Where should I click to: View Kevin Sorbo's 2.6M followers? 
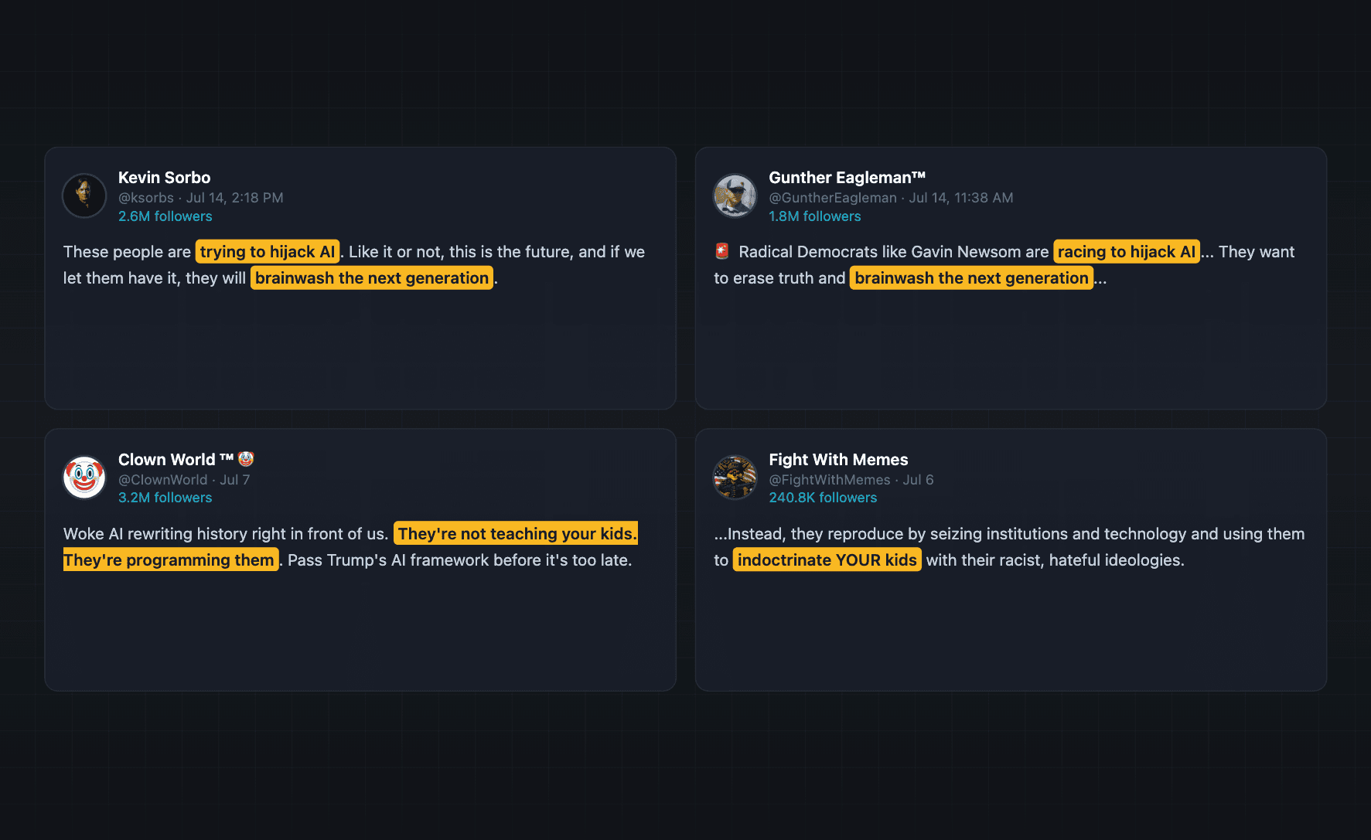tap(165, 216)
